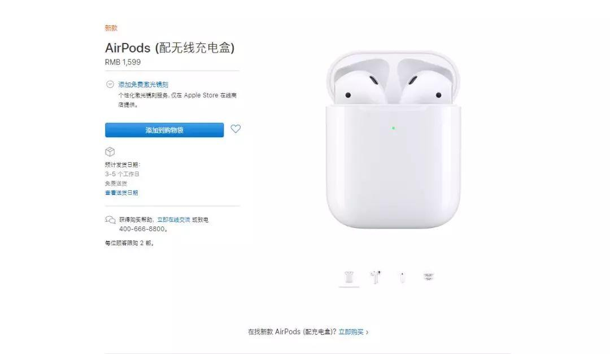
Task: Select fourth thumbnail of the gallery
Action: coord(429,277)
